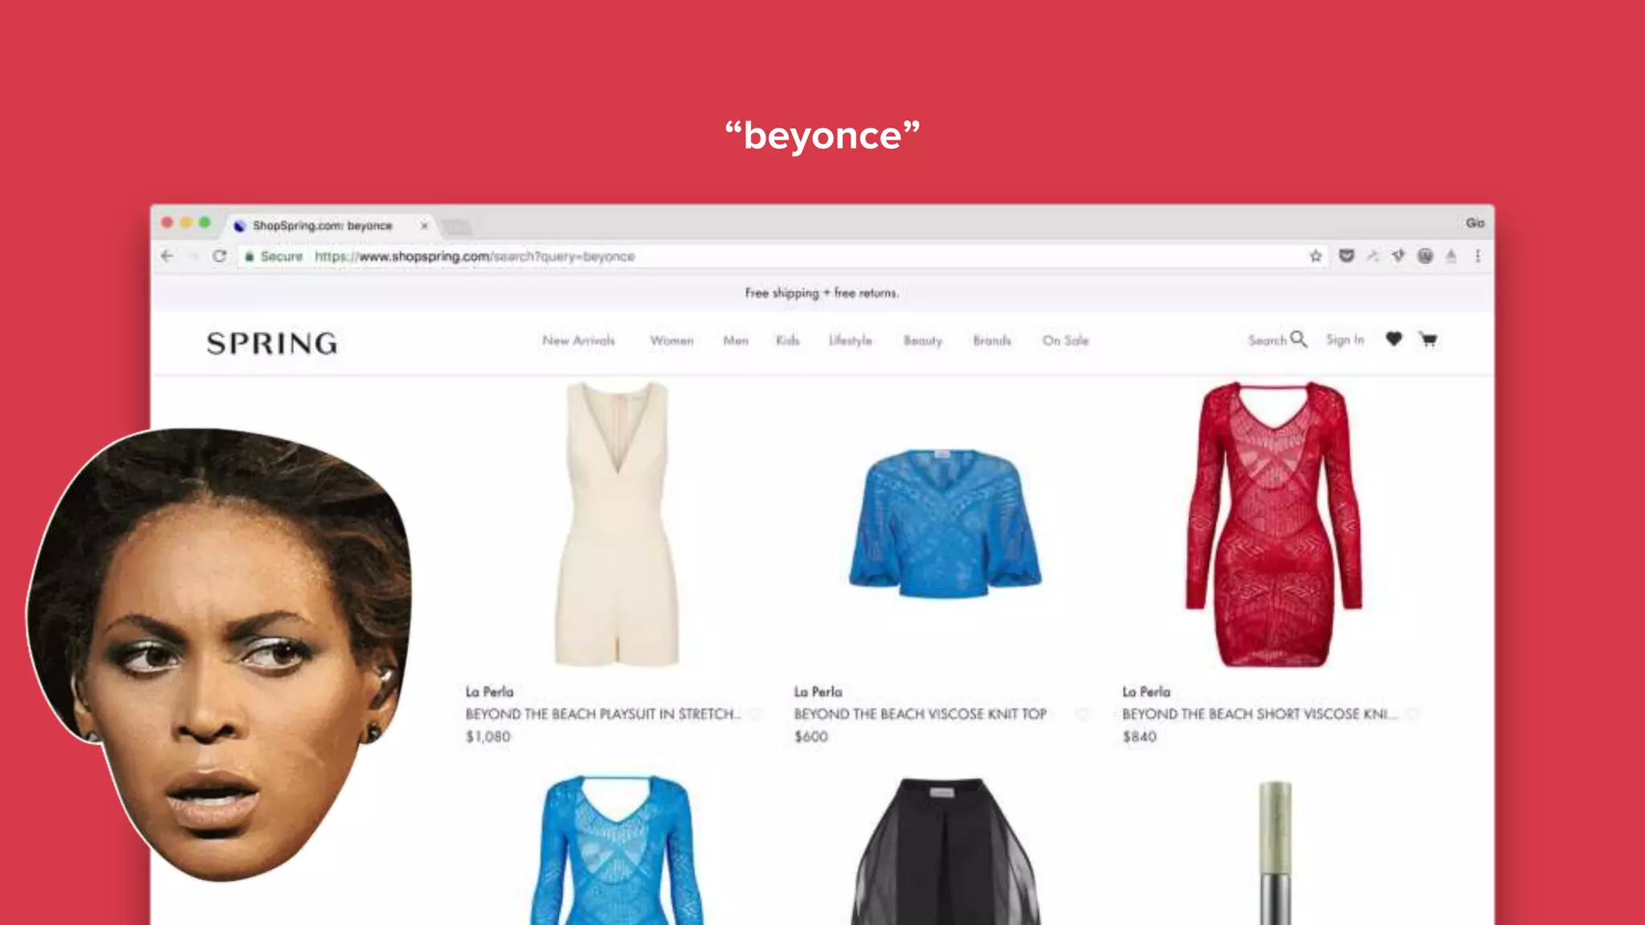
Task: Click the Free shipping + free returns banner
Action: (822, 293)
